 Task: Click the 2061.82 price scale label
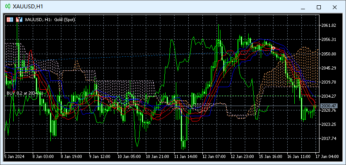pyautogui.click(x=329, y=26)
